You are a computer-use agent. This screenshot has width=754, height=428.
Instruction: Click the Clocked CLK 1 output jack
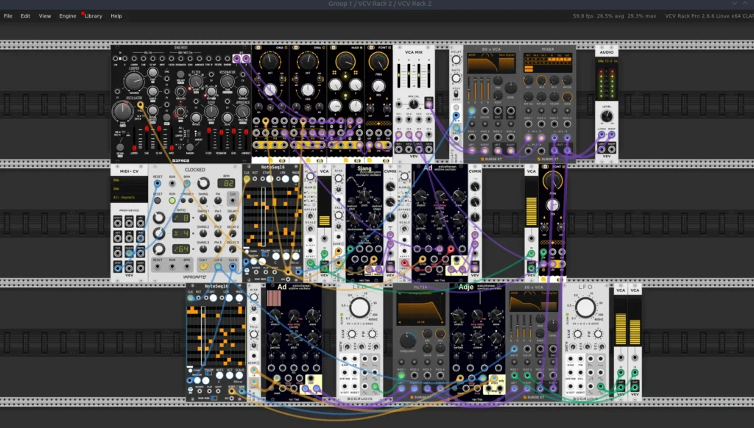203,266
